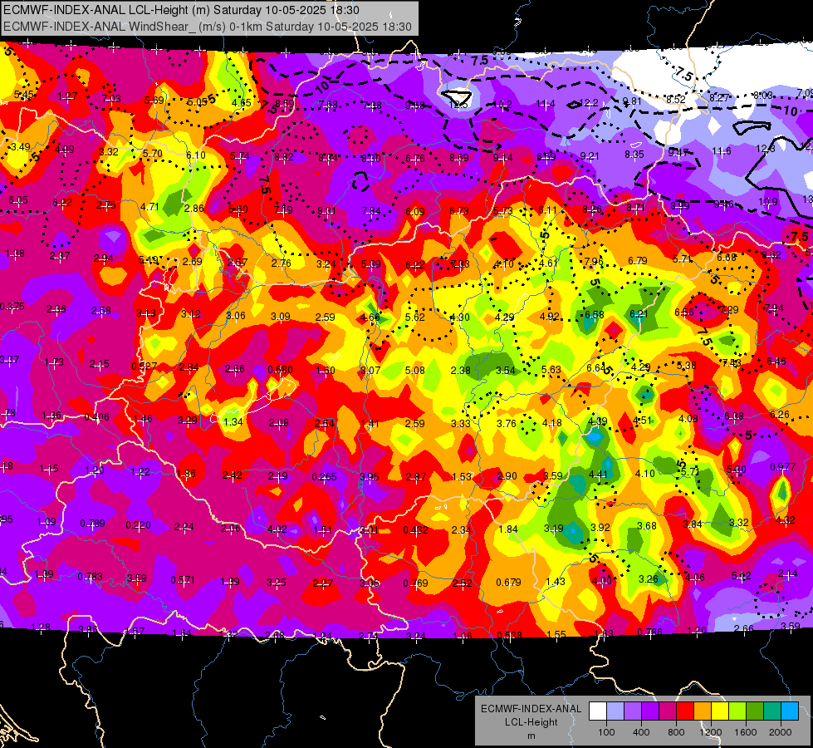Click the wind shear value '9.81'
The width and height of the screenshot is (813, 748).
(x=633, y=101)
